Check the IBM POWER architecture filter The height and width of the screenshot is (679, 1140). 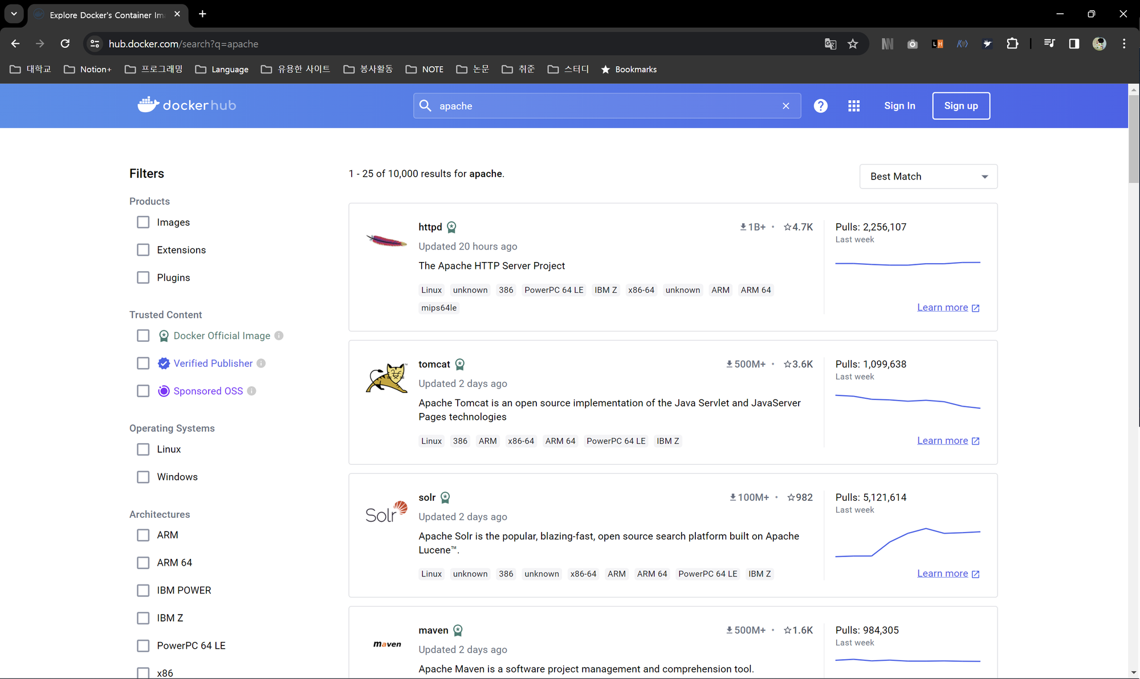pos(143,591)
